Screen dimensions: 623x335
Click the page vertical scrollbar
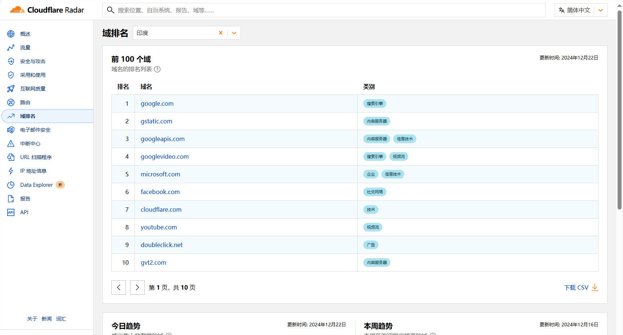tap(620, 110)
